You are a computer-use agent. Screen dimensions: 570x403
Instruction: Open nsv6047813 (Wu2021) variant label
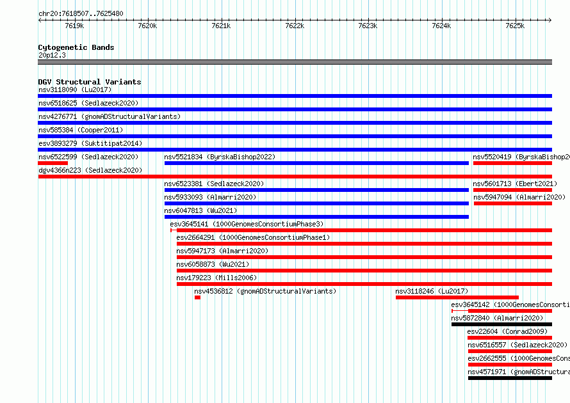200,210
